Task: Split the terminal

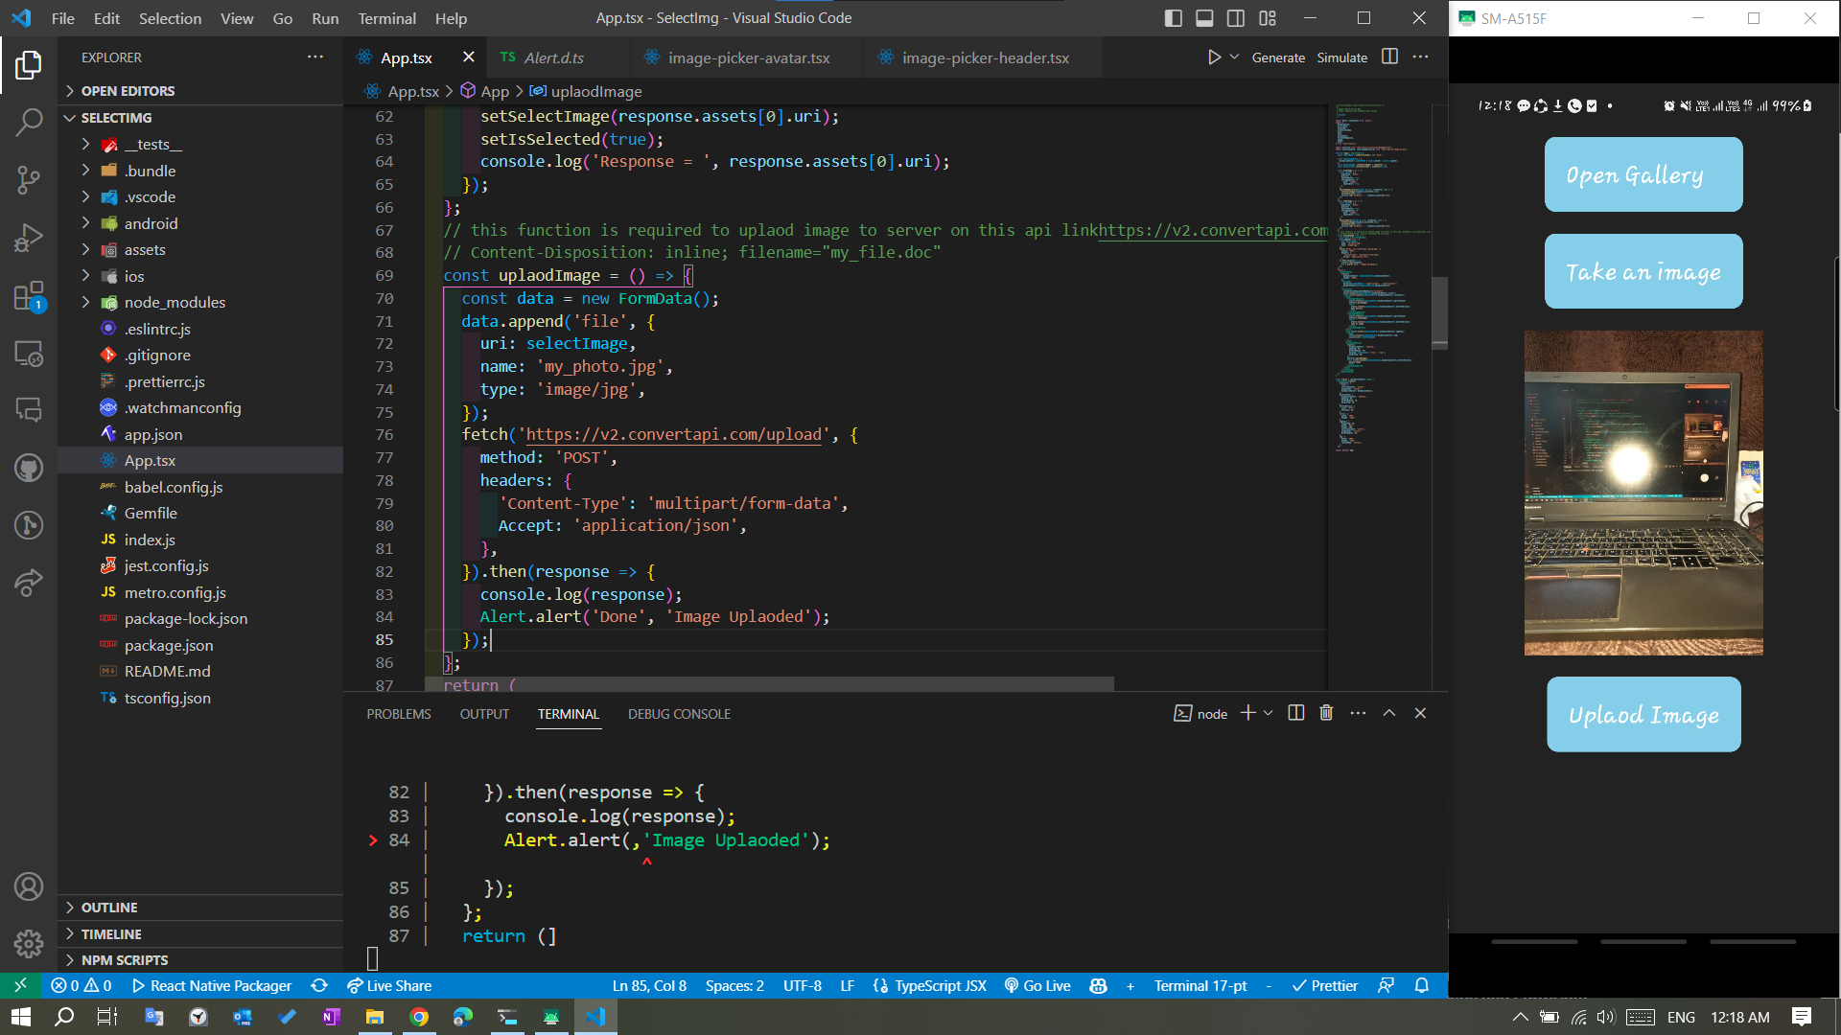Action: (x=1295, y=712)
